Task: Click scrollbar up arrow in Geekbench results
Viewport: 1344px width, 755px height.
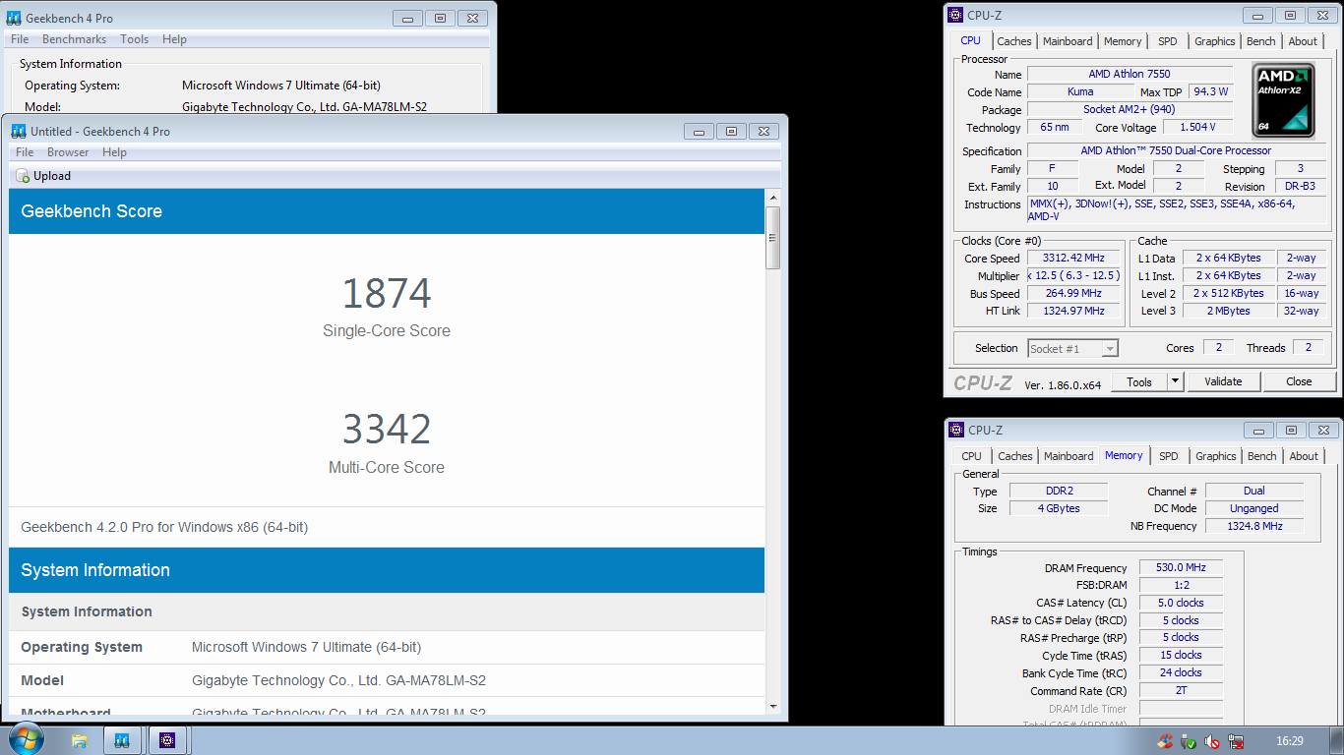Action: 773,198
